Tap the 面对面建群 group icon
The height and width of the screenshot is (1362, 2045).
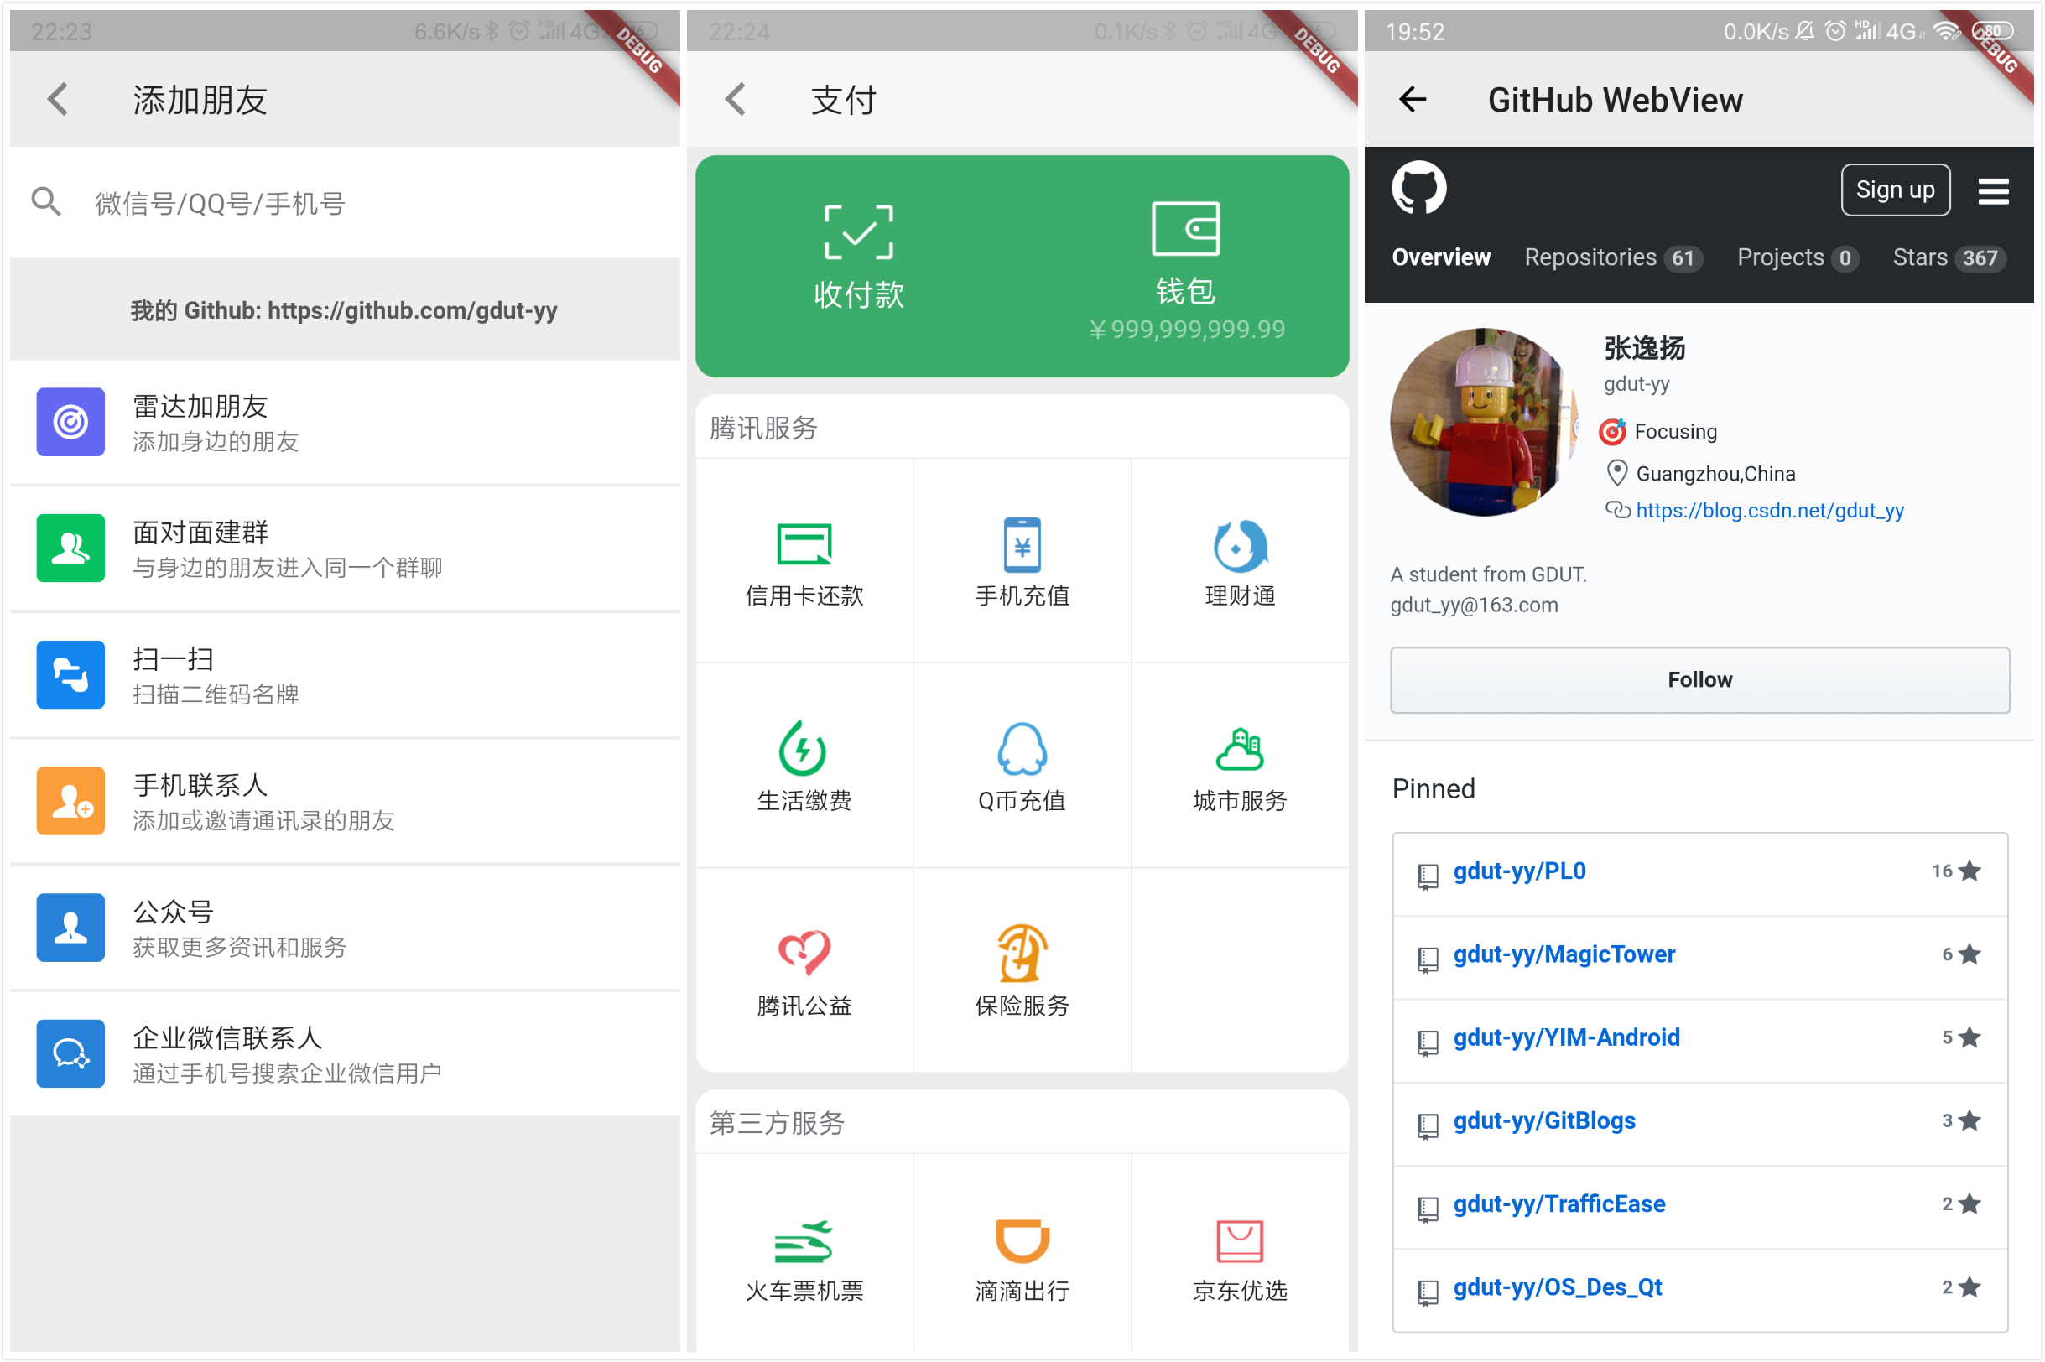tap(70, 548)
